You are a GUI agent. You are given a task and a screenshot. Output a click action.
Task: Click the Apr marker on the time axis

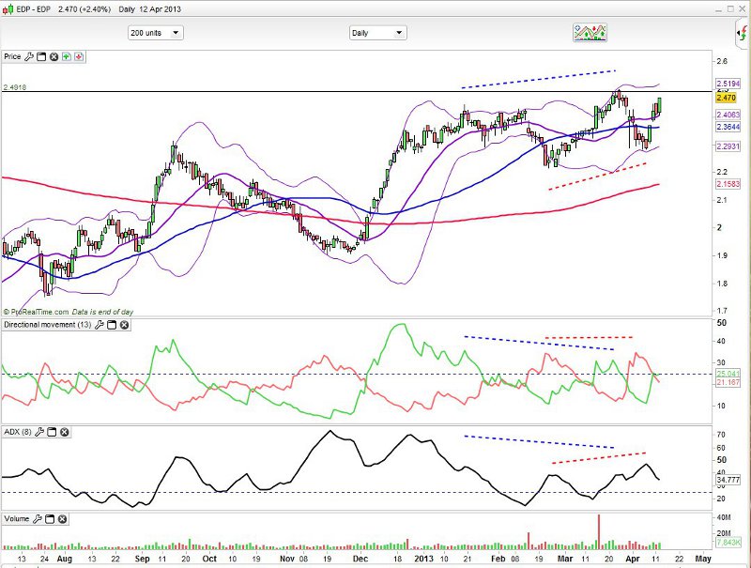[x=633, y=559]
